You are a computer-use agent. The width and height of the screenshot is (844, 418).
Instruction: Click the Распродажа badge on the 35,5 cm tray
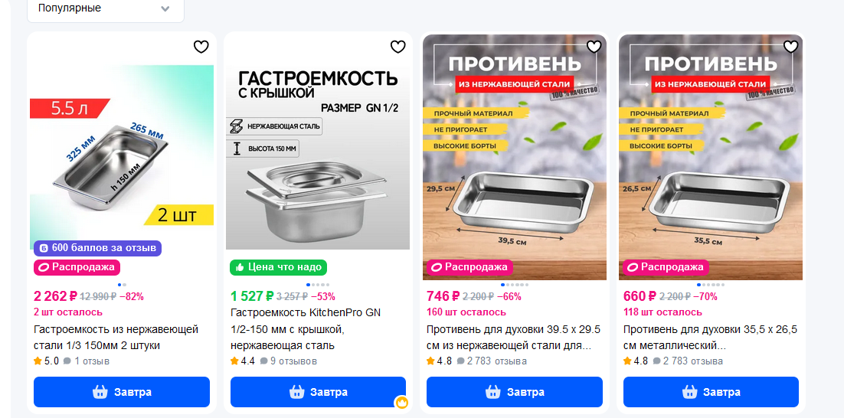point(666,267)
